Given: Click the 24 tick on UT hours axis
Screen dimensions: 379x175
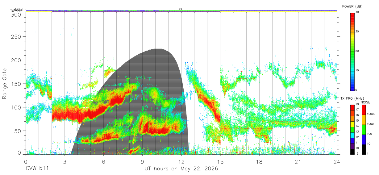Looking at the screenshot, I should tap(337, 161).
